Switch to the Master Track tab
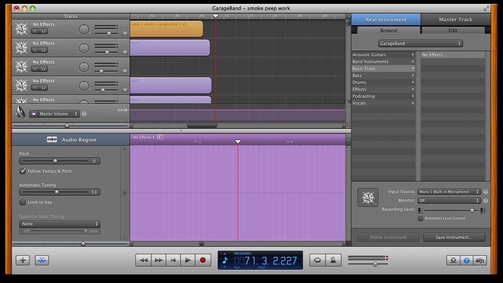This screenshot has width=503, height=283. (456, 19)
